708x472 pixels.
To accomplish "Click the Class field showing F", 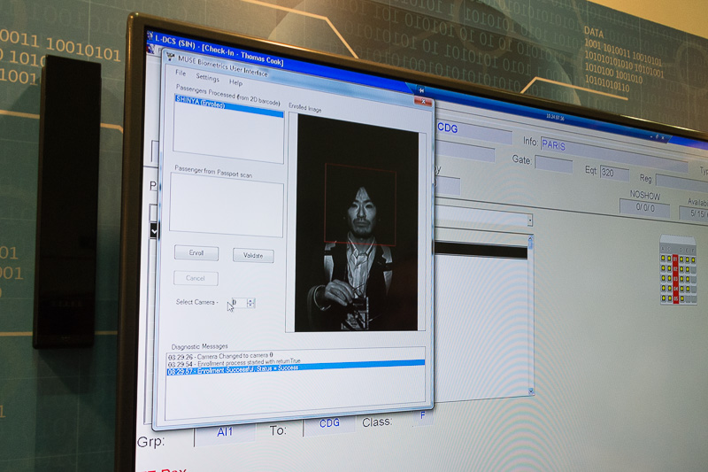I will coord(423,416).
